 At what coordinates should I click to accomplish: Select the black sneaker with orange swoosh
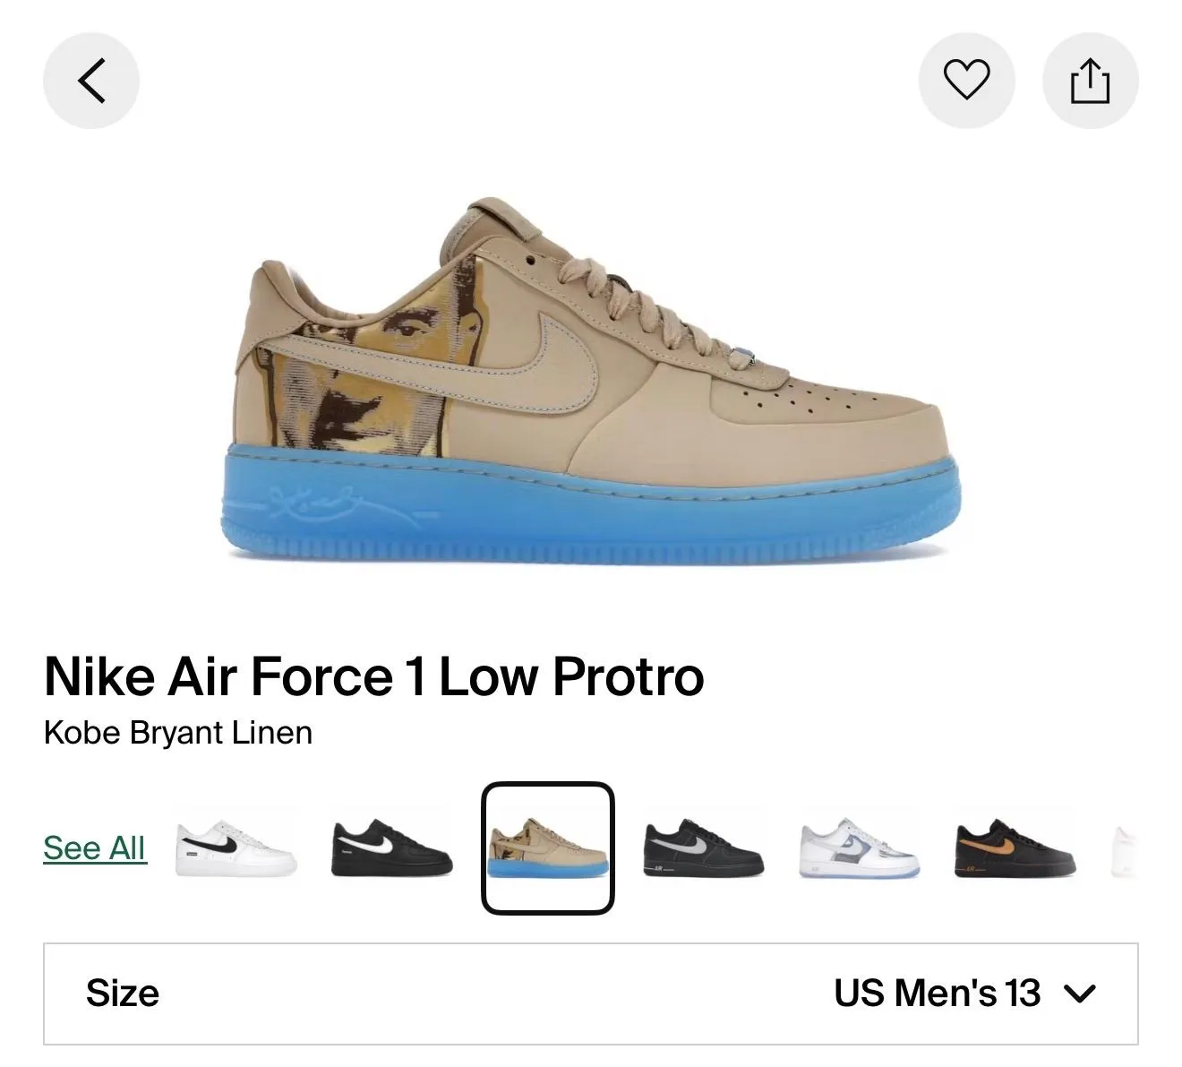(1015, 848)
